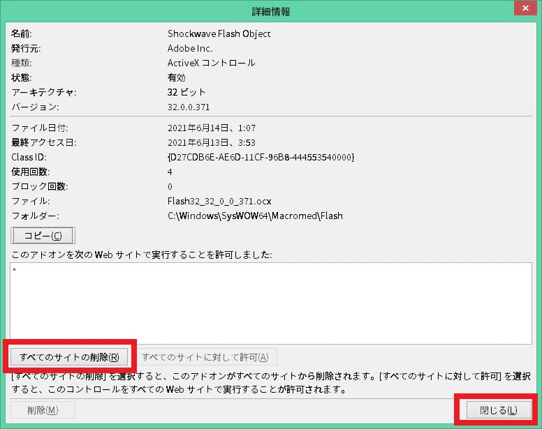Click すべてのサイトの削除(R) button
This screenshot has height=429, width=542.
coord(69,357)
